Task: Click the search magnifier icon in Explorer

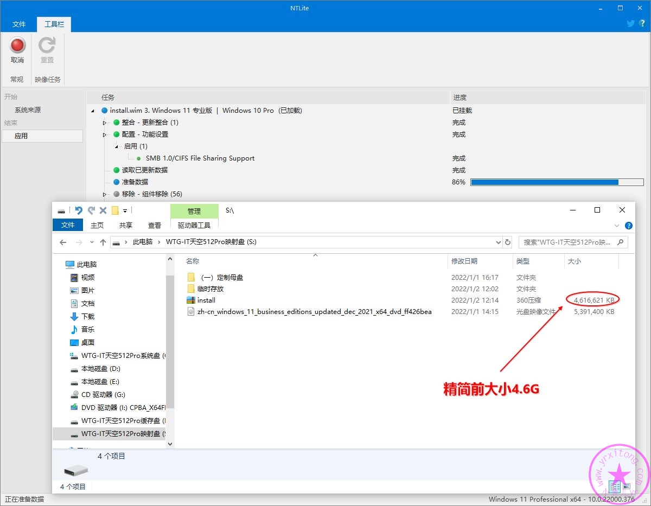Action: click(621, 242)
